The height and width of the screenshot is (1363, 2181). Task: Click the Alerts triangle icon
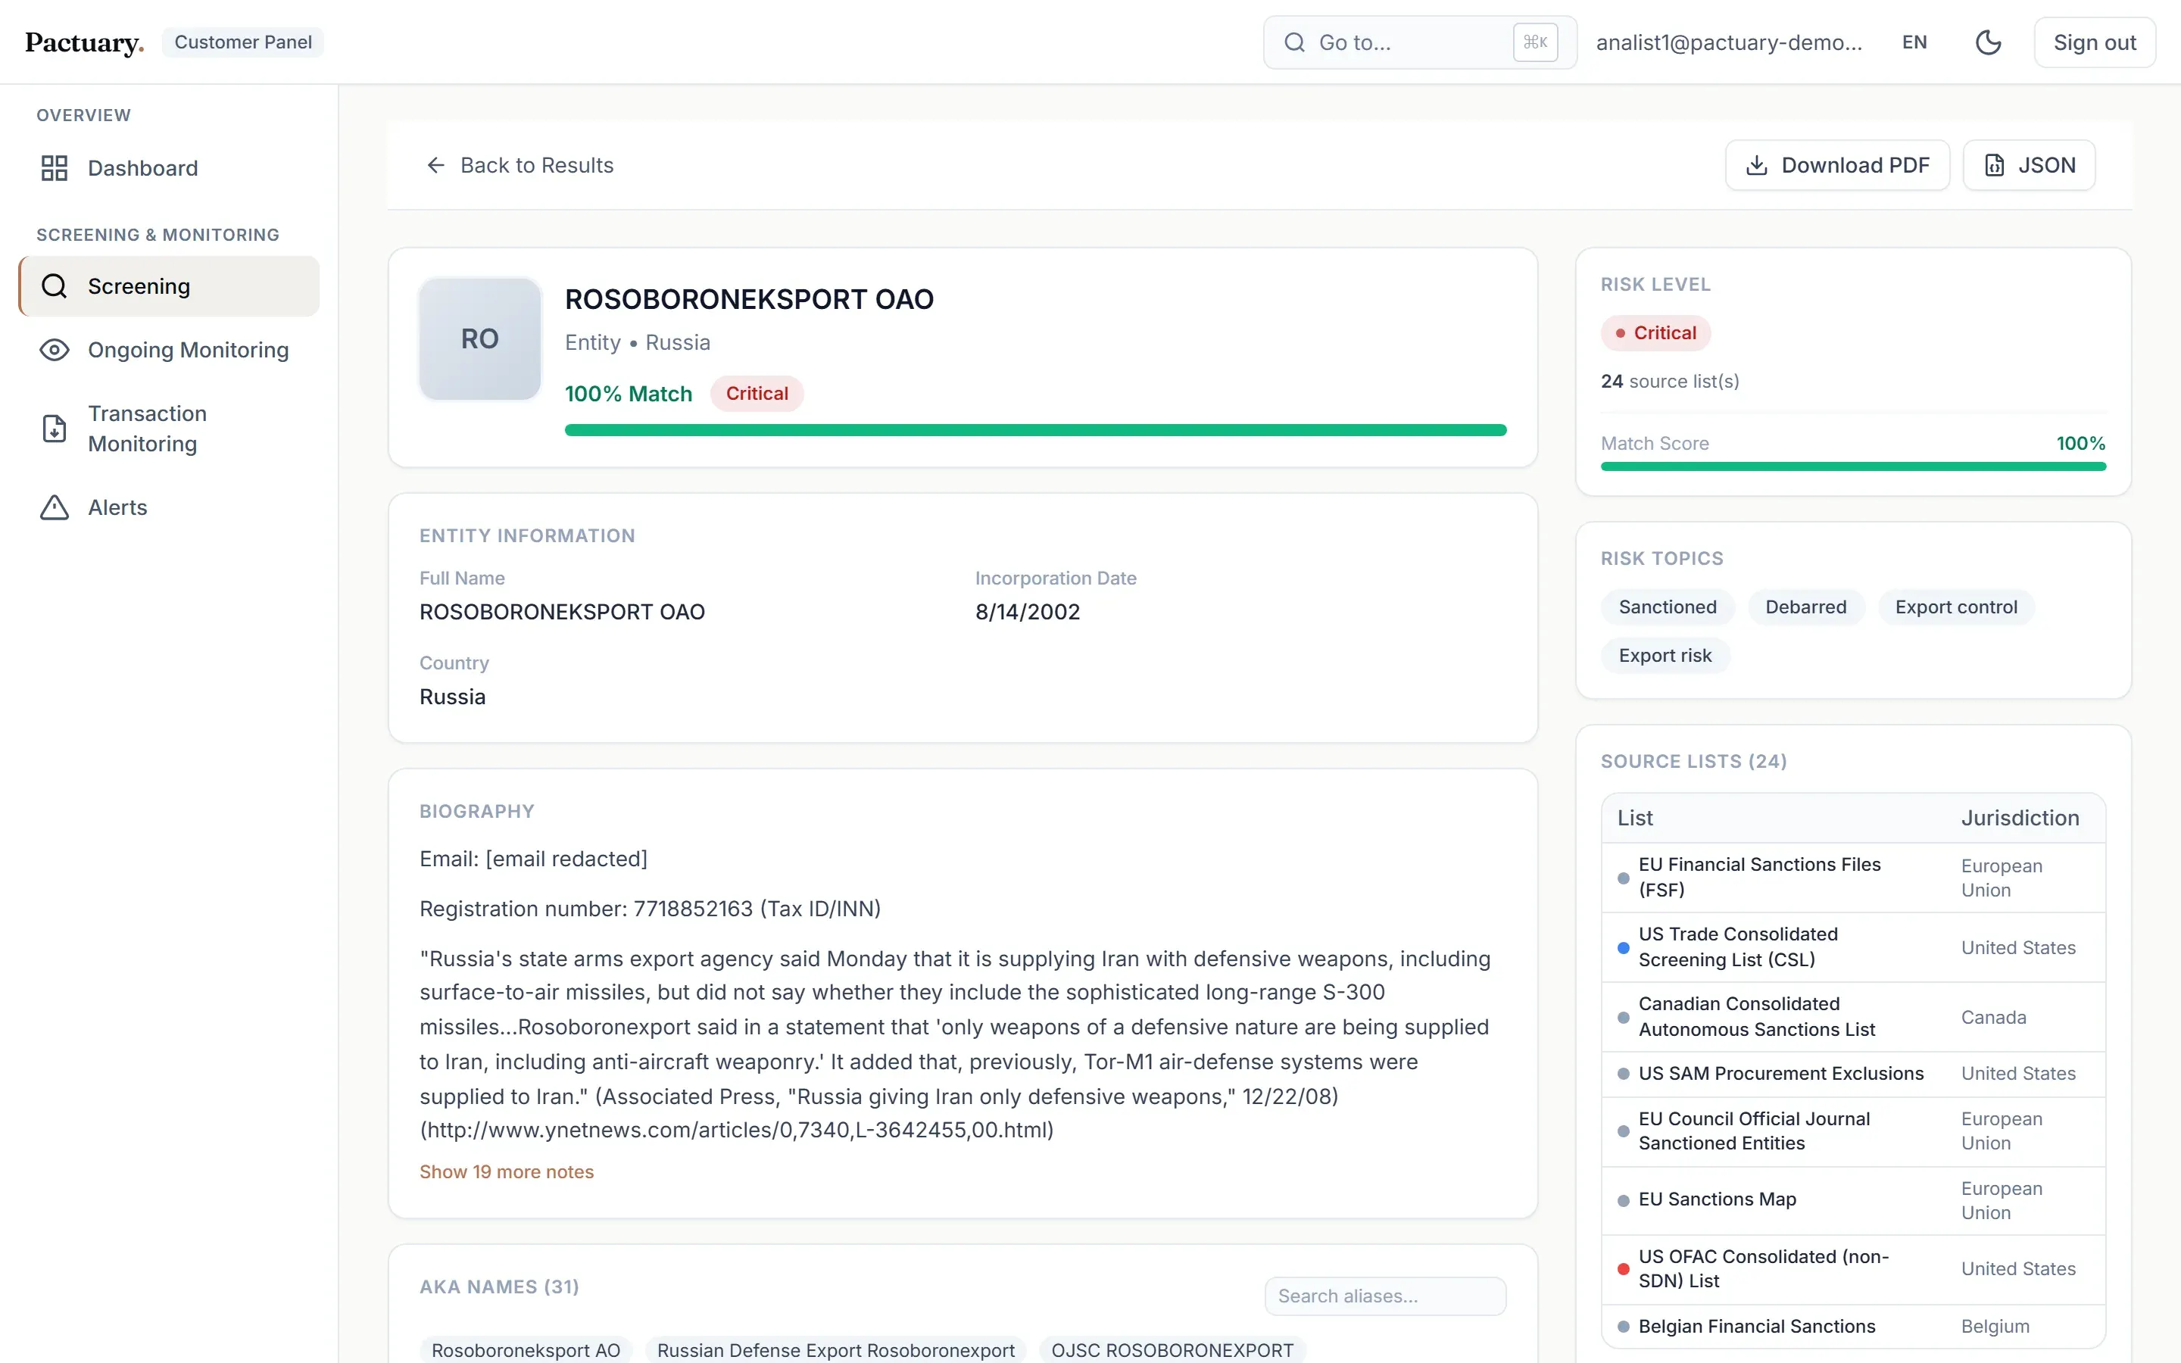pyautogui.click(x=54, y=507)
